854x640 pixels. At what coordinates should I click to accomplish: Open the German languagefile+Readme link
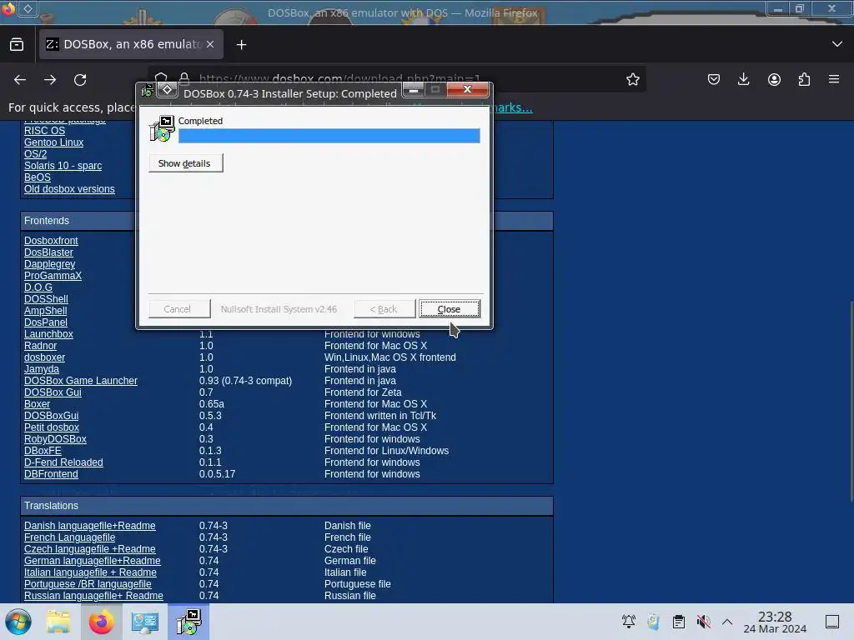pyautogui.click(x=93, y=561)
